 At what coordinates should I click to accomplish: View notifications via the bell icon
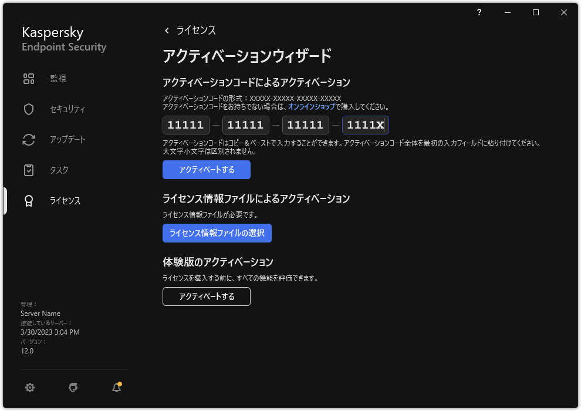(116, 388)
